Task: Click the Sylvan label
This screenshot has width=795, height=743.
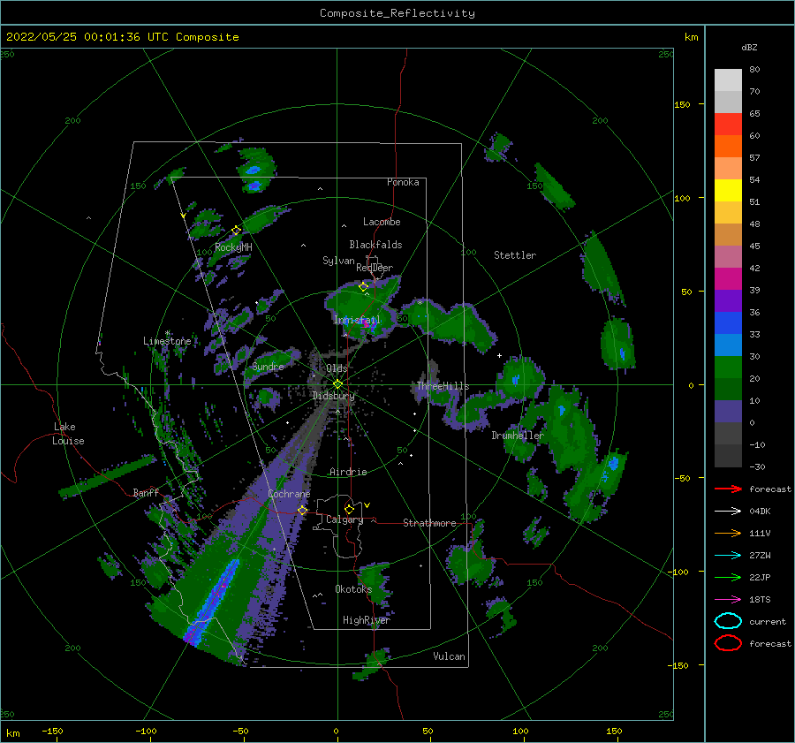Action: click(x=338, y=261)
